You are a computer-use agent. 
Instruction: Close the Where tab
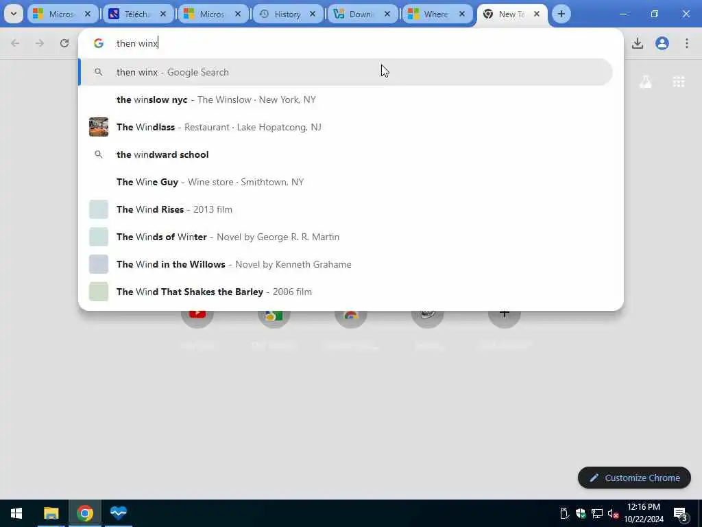pyautogui.click(x=462, y=14)
